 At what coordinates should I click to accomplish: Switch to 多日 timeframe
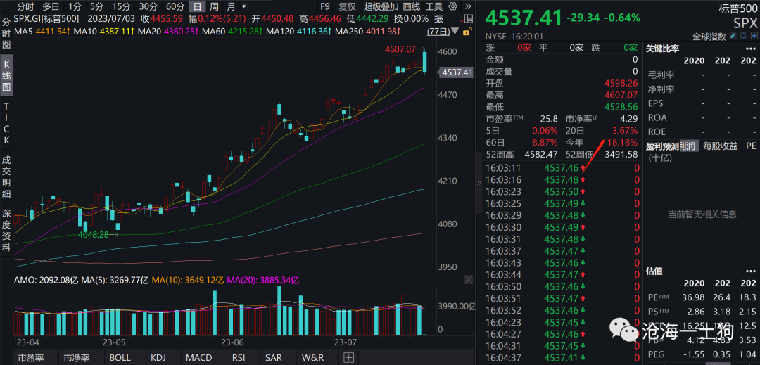51,7
